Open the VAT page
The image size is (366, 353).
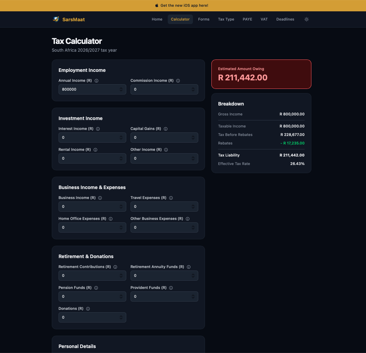pos(264,19)
